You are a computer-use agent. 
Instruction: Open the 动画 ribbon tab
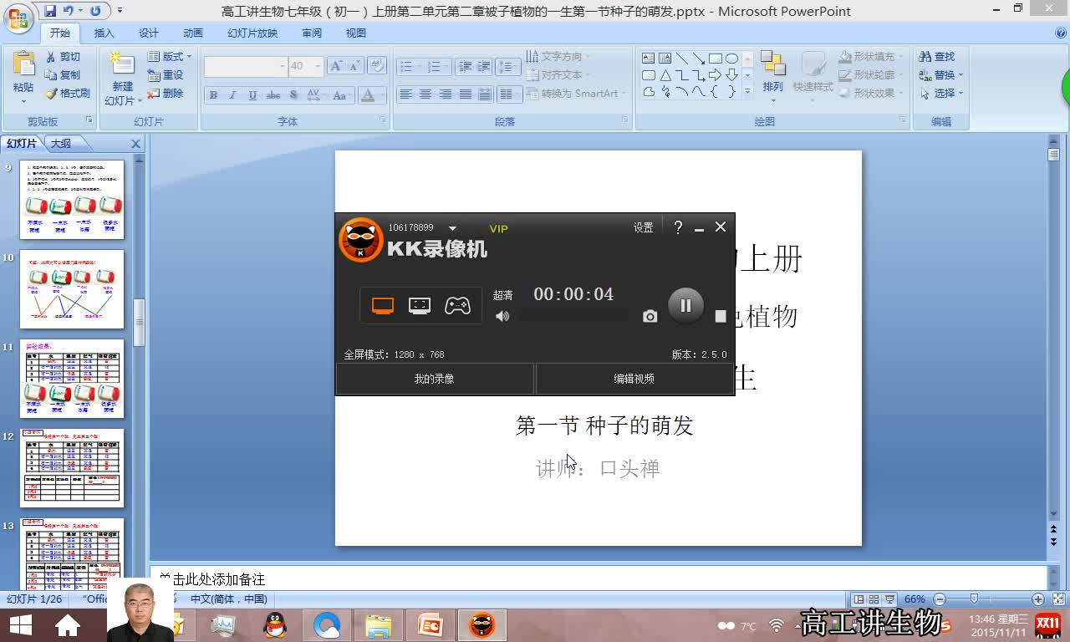192,33
